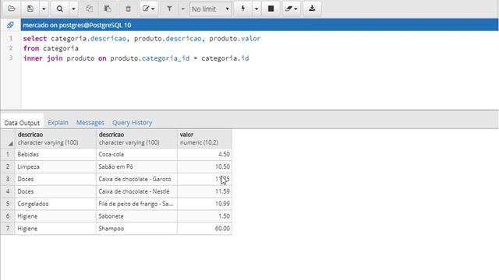The width and height of the screenshot is (499, 280).
Task: Open the Find magnifier tool
Action: pos(59,9)
